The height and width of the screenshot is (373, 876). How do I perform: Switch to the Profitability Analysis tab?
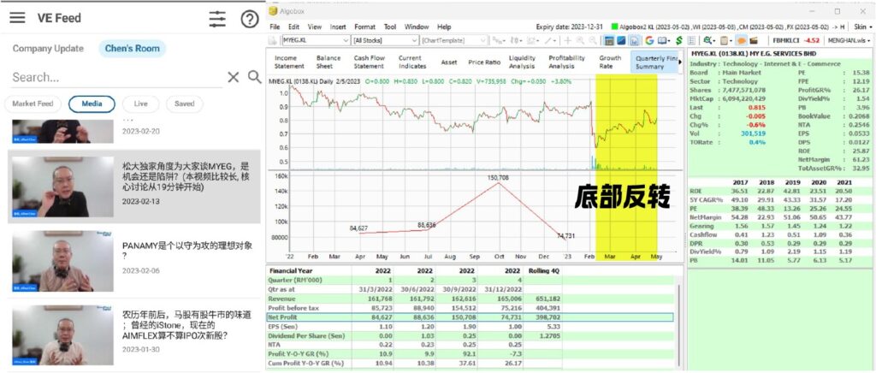[x=566, y=62]
